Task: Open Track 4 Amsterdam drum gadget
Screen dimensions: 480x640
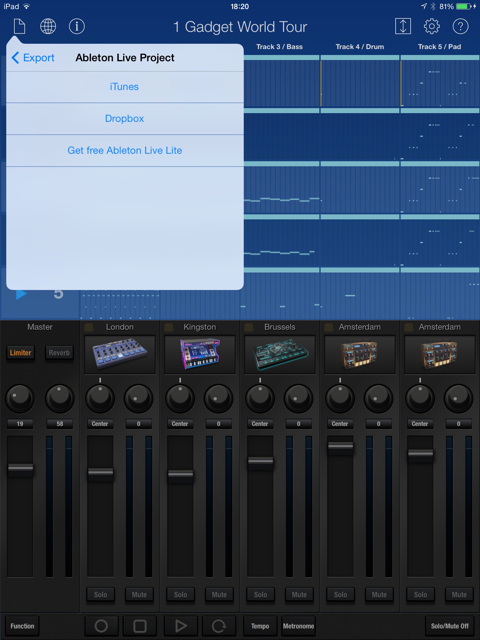Action: click(x=360, y=354)
